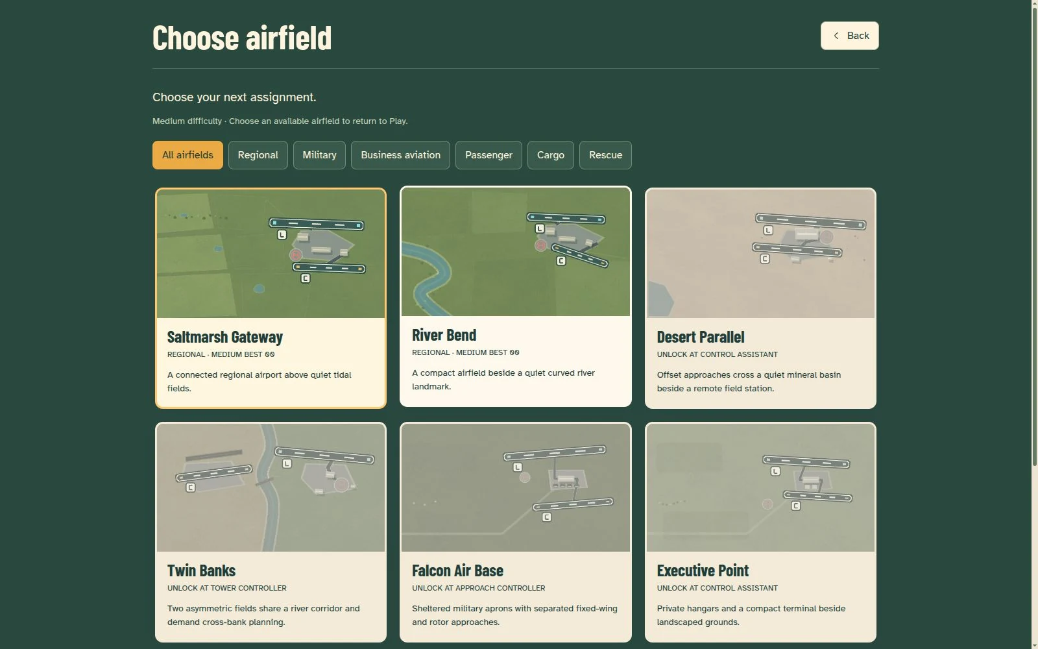This screenshot has height=649, width=1038.
Task: Click the Back button
Action: pos(849,36)
